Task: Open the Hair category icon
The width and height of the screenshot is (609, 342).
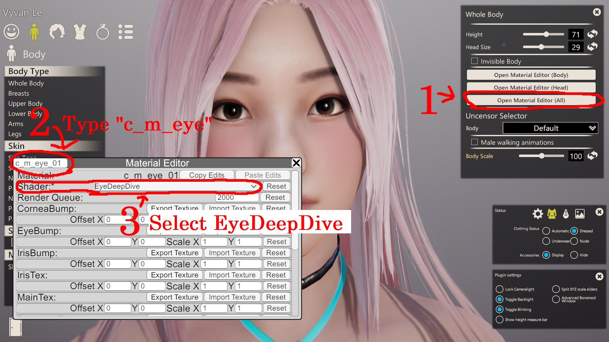Action: [57, 32]
